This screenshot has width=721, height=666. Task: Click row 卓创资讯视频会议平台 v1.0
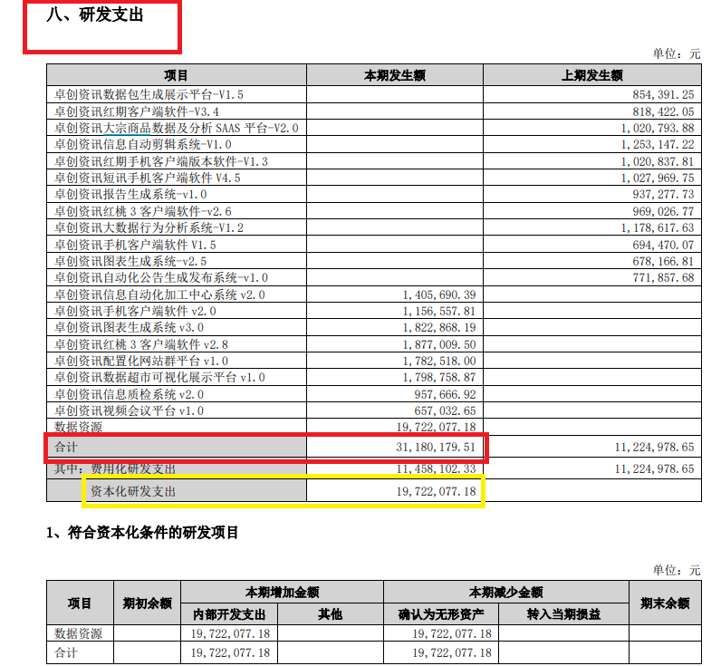click(x=374, y=410)
